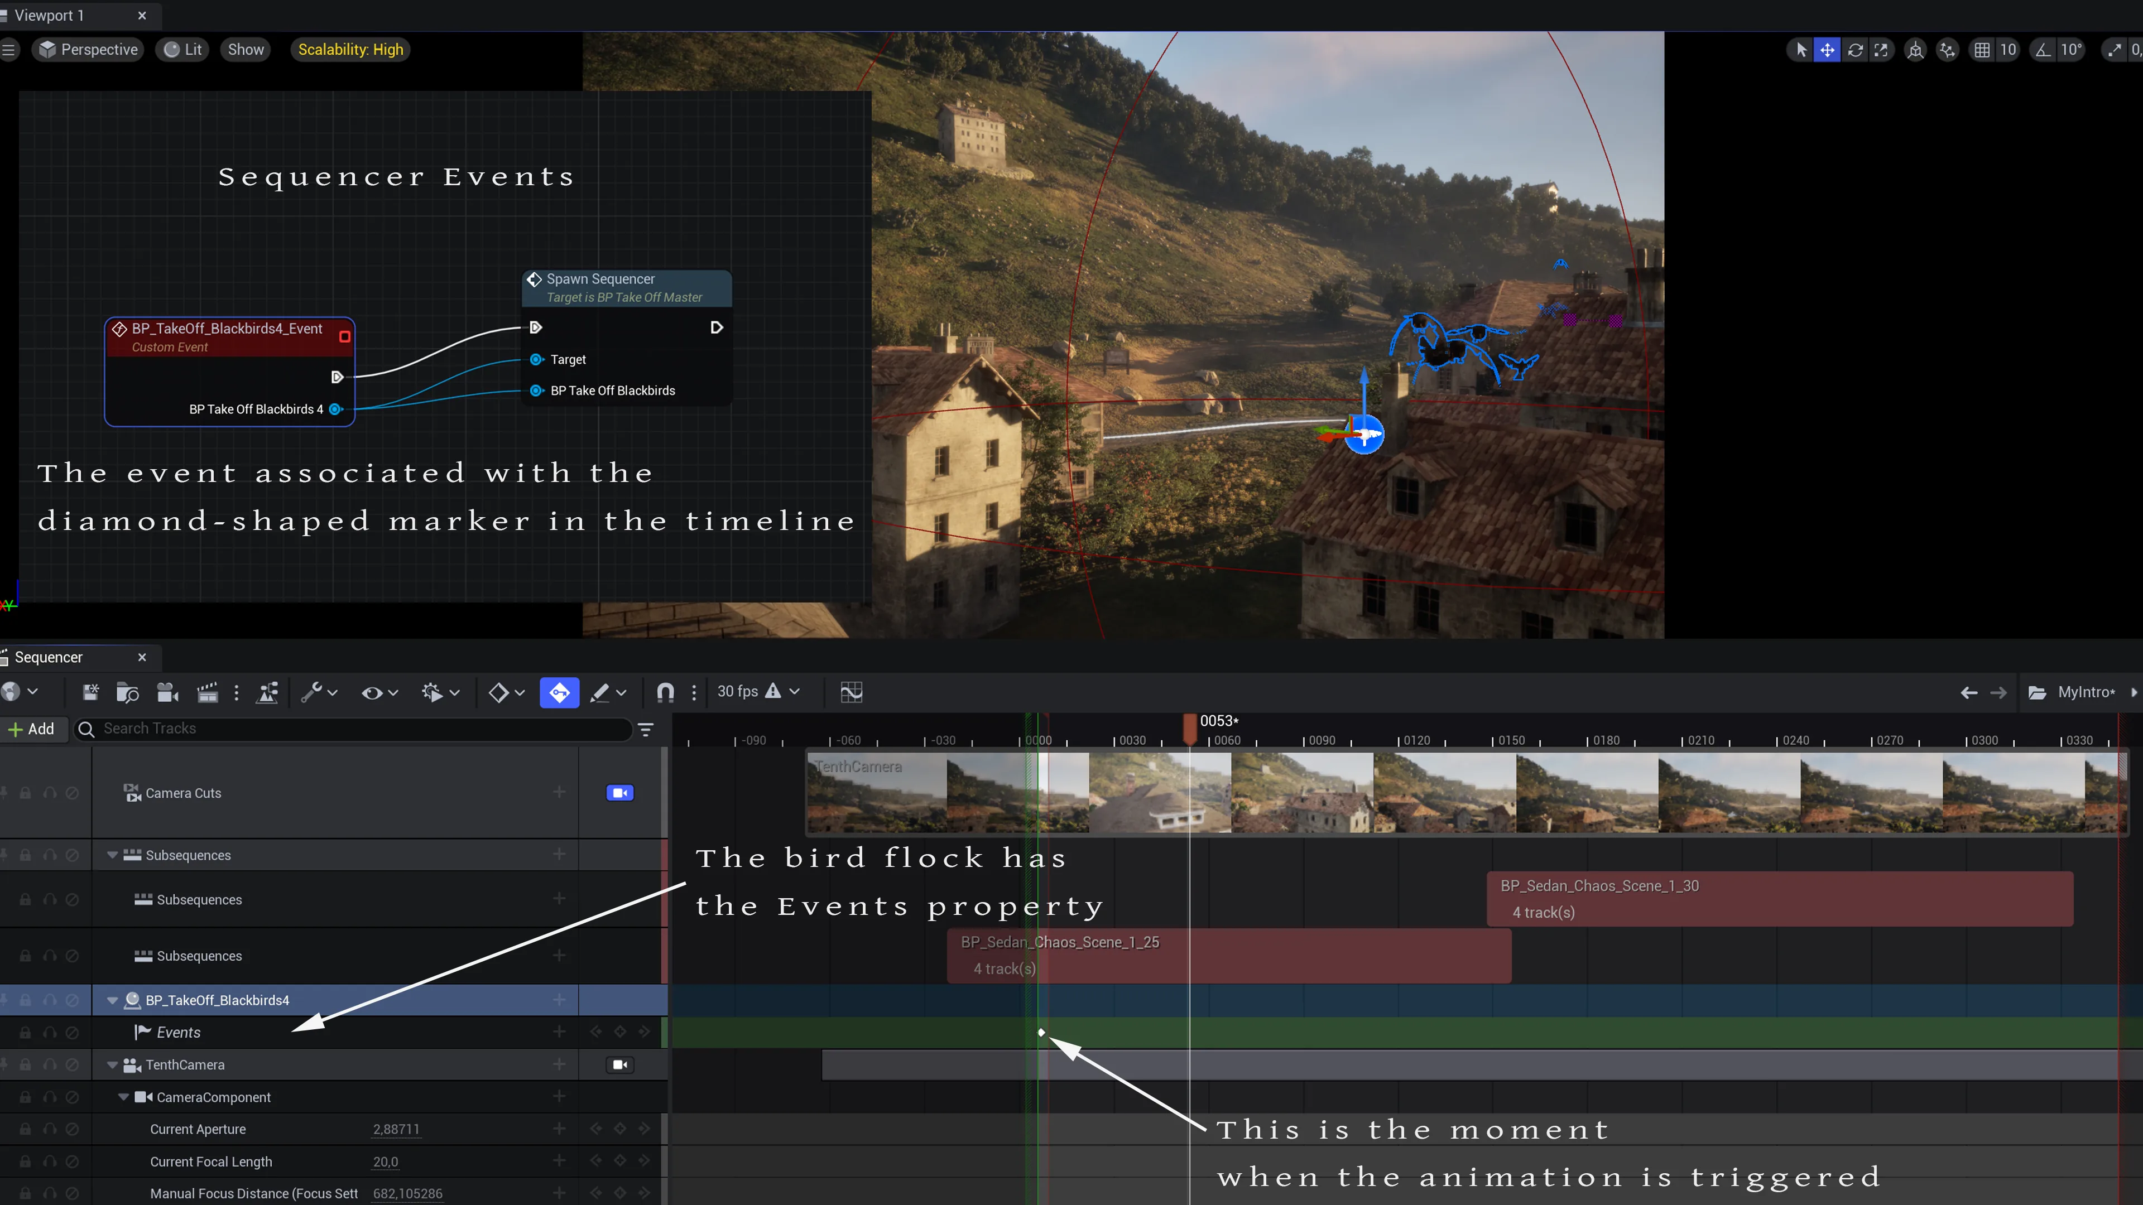
Task: Select the rotate transform tool in viewport
Action: point(1854,50)
